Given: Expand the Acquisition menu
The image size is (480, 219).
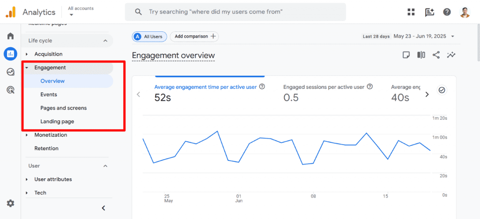Looking at the screenshot, I should pyautogui.click(x=27, y=54).
